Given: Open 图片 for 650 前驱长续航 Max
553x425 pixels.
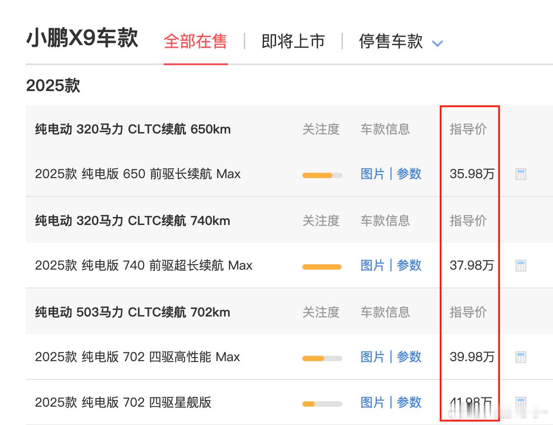Looking at the screenshot, I should 372,174.
